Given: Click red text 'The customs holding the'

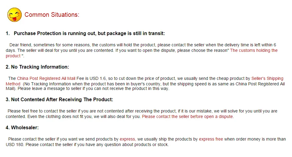Looking at the screenshot, I should pos(254,50).
